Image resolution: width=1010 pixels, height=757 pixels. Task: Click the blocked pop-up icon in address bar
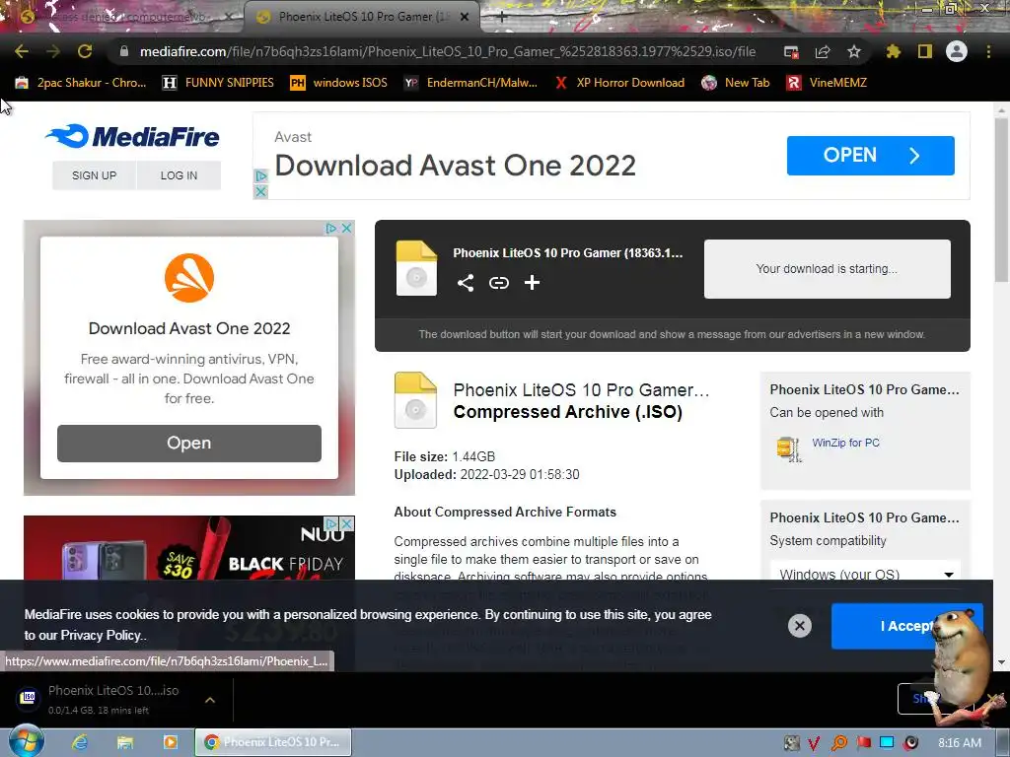pos(791,51)
